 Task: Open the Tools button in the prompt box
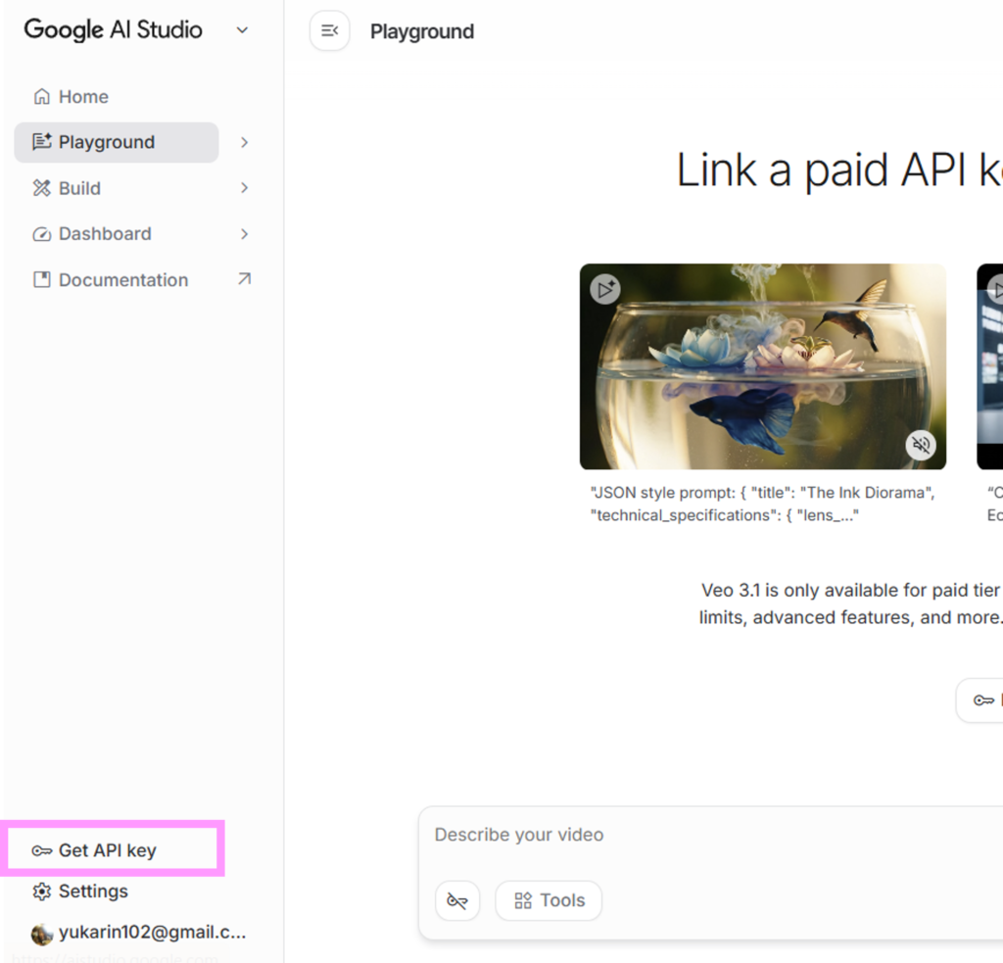tap(549, 900)
